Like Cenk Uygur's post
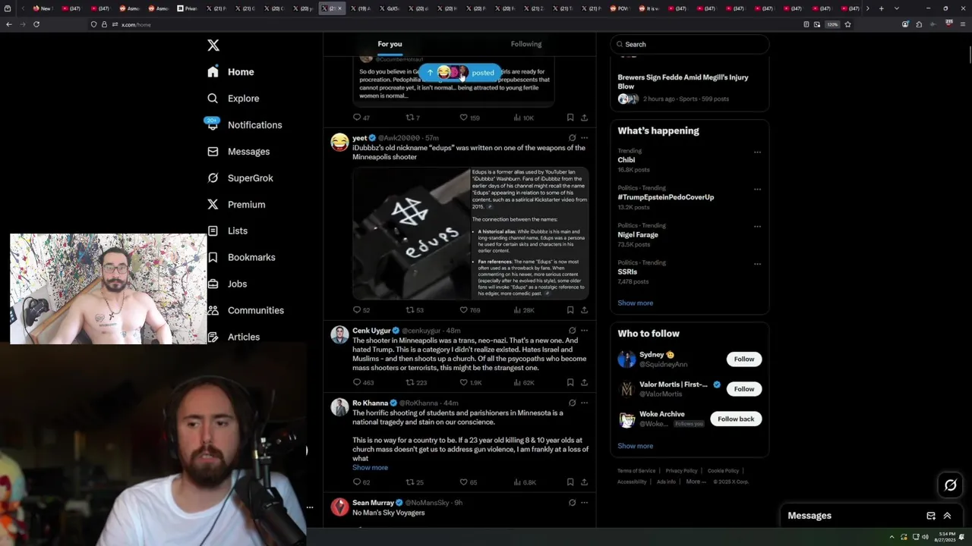The width and height of the screenshot is (972, 546). tap(463, 383)
